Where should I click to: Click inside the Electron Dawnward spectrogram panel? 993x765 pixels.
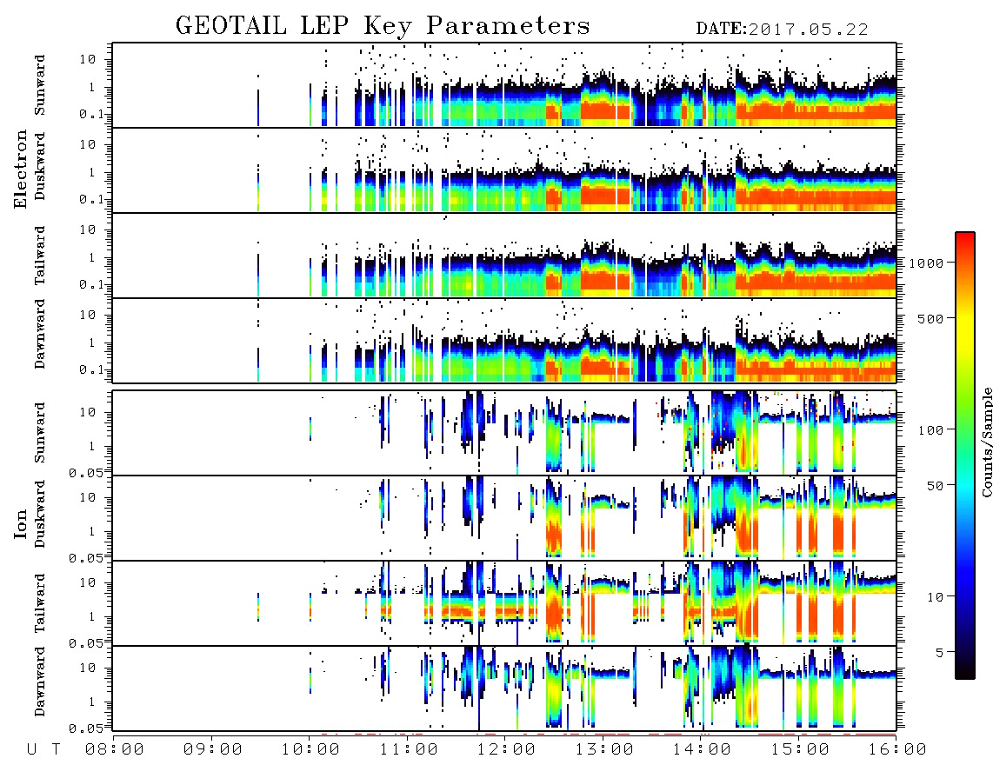(504, 340)
